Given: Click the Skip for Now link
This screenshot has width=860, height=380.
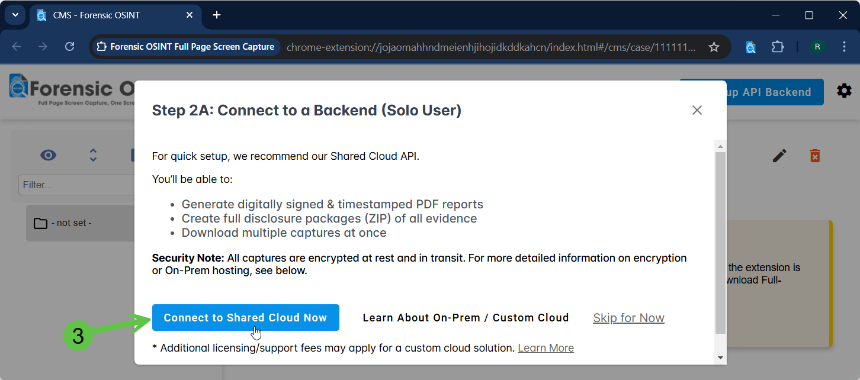Looking at the screenshot, I should coord(629,318).
